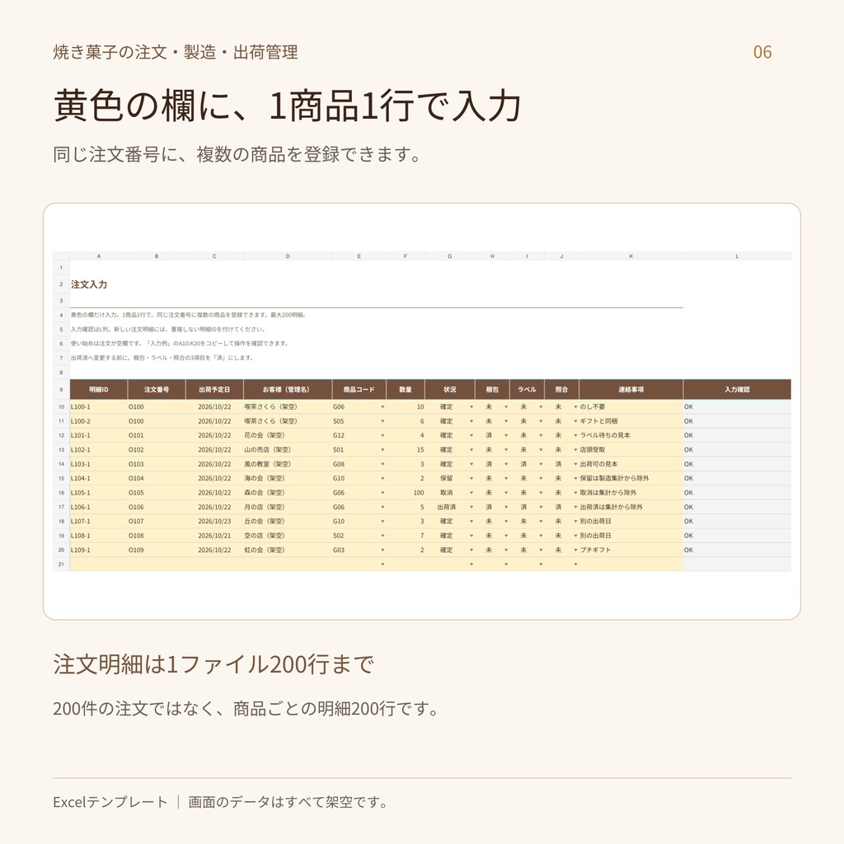Select the 明細ID header cell
This screenshot has width=844, height=844.
99,389
